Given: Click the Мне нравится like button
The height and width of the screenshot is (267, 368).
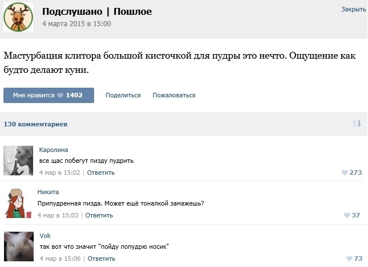Looking at the screenshot, I should (x=49, y=95).
